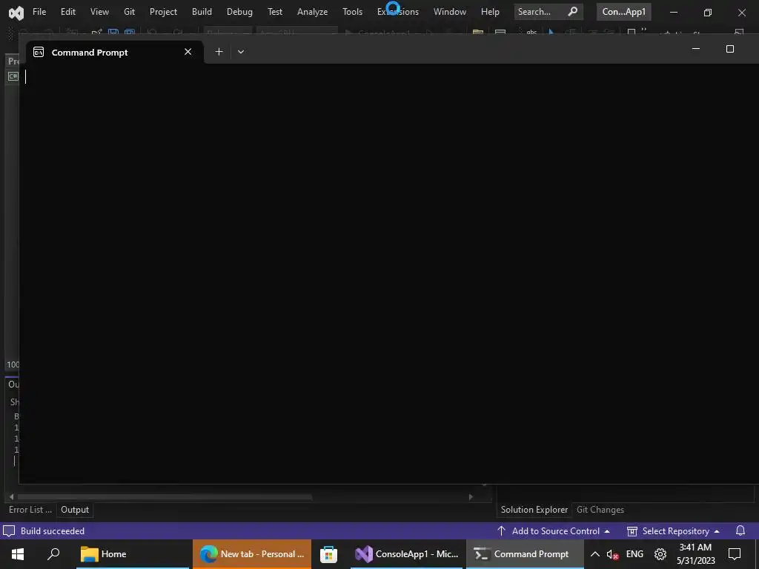Minimize the Command Prompt window

coord(695,49)
